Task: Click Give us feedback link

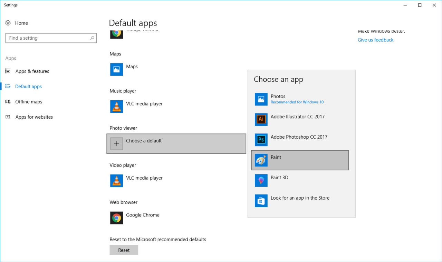Action: (375, 40)
